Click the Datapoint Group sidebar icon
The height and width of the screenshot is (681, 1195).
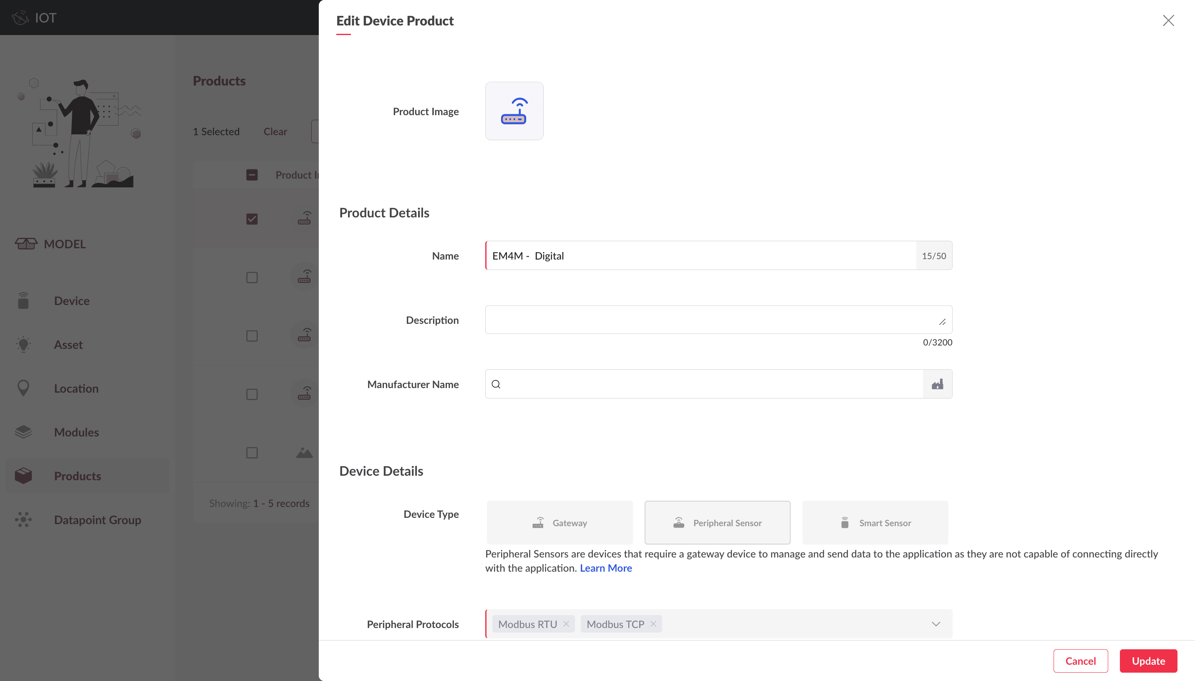click(23, 520)
